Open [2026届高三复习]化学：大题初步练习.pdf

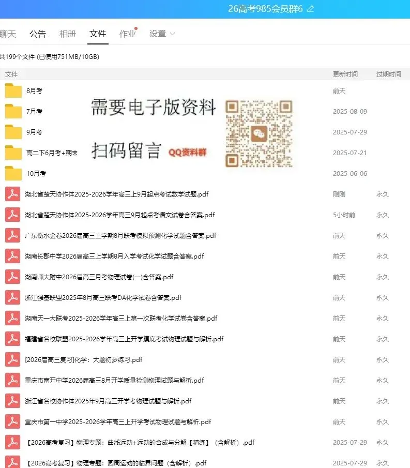click(84, 359)
